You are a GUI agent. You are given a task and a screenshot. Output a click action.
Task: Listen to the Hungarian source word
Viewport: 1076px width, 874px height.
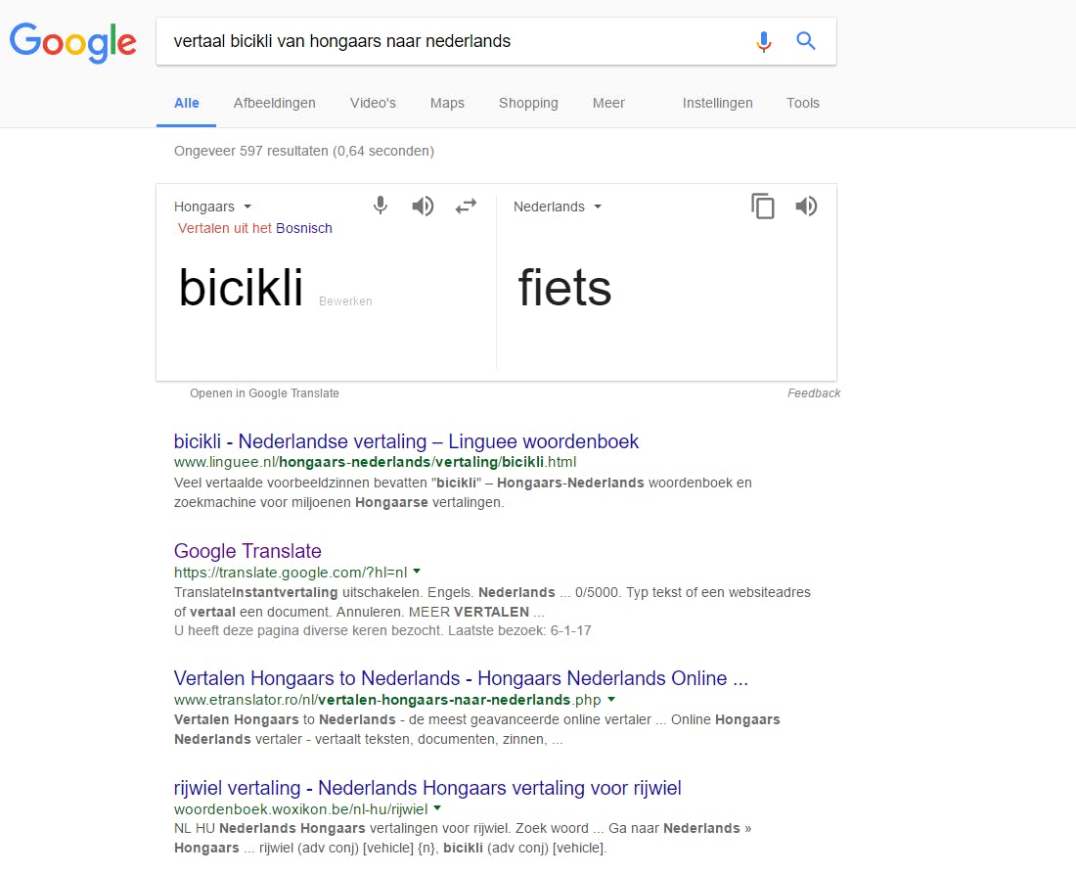[423, 207]
